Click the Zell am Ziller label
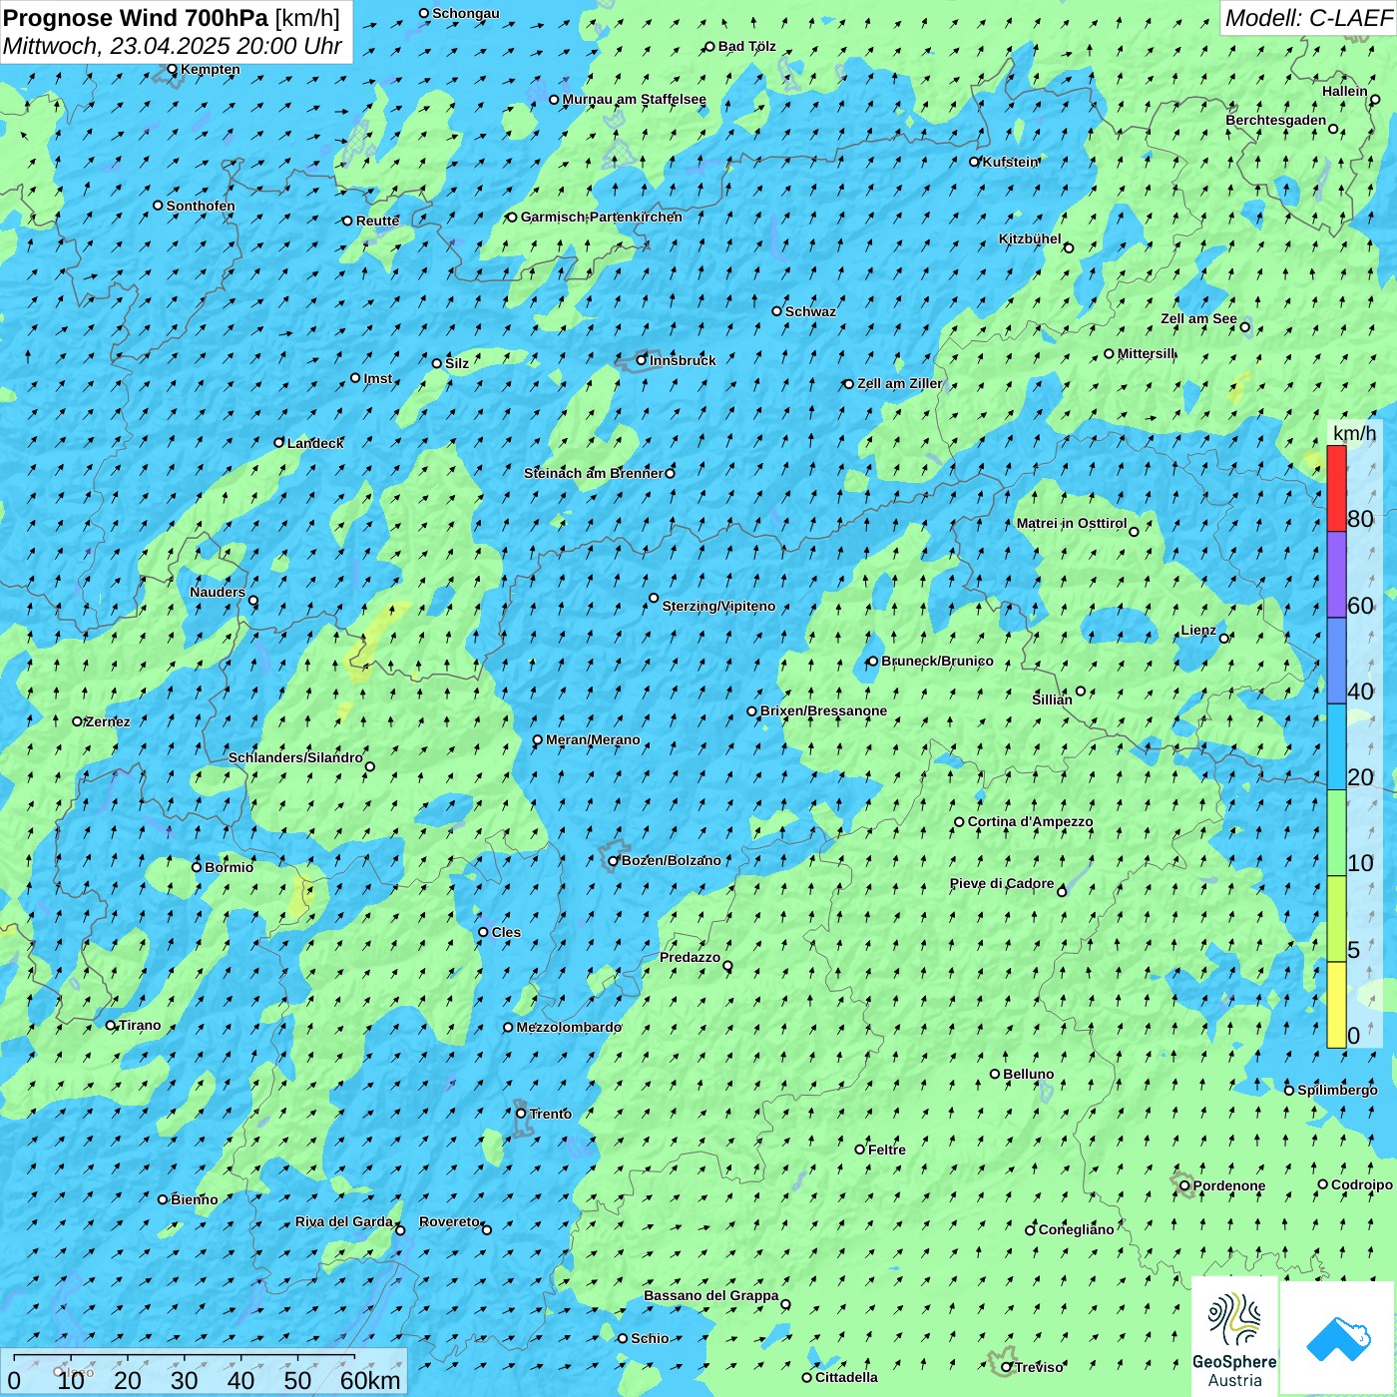1397x1397 pixels. [900, 384]
